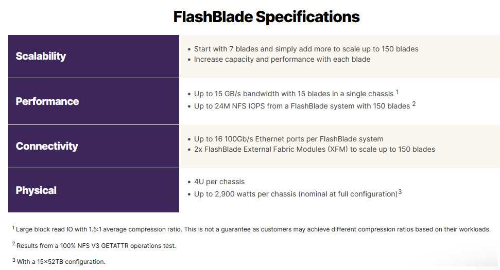The height and width of the screenshot is (270, 500).
Task: Click footnote 3 about 15×52TB configuration
Action: click(x=59, y=261)
